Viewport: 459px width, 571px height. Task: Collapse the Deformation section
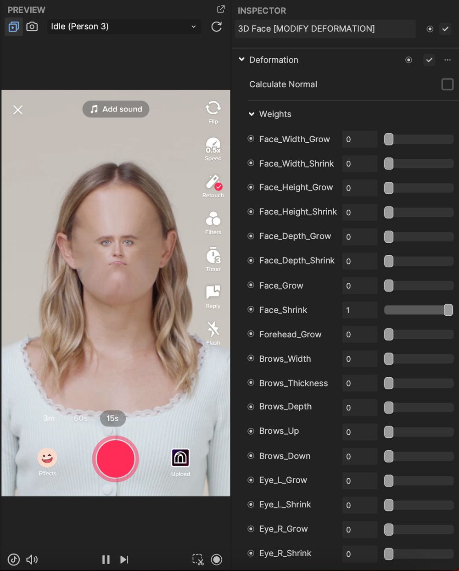tap(241, 60)
